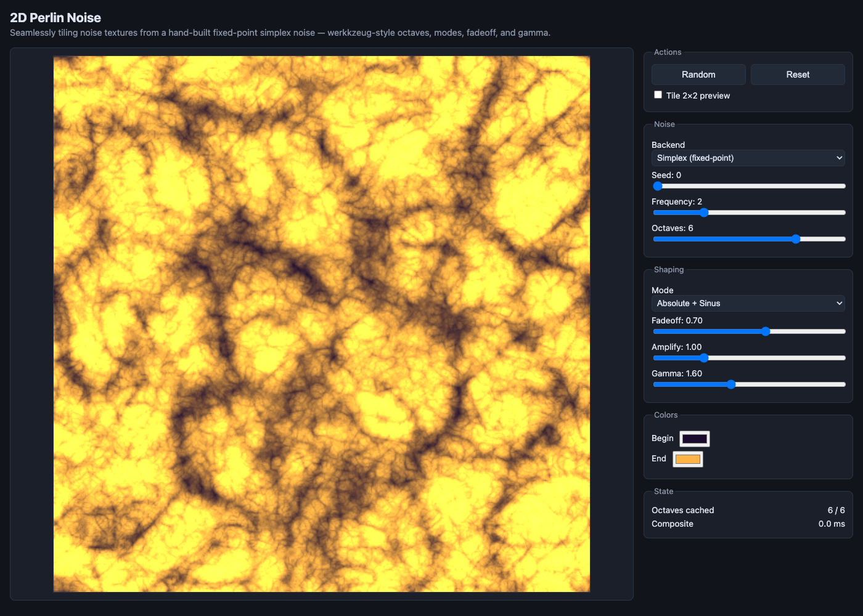Image resolution: width=863 pixels, height=616 pixels.
Task: Click the 'Gamma: 1.60' label
Action: click(x=677, y=373)
